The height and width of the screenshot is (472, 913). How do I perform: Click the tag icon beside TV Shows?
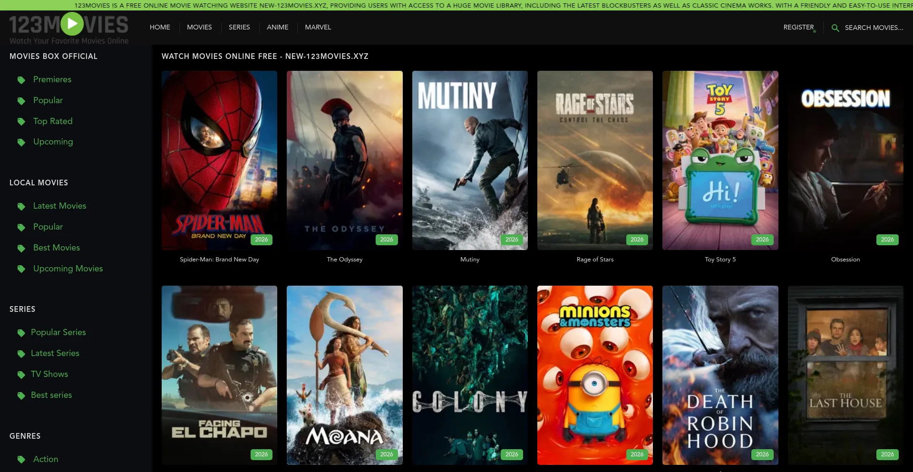(x=21, y=375)
